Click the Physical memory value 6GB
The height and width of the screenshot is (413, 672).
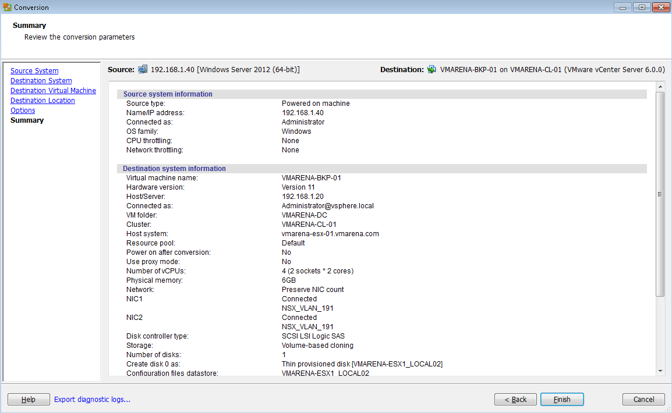coord(288,280)
